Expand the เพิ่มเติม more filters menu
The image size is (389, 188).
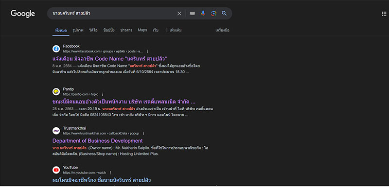tap(174, 30)
